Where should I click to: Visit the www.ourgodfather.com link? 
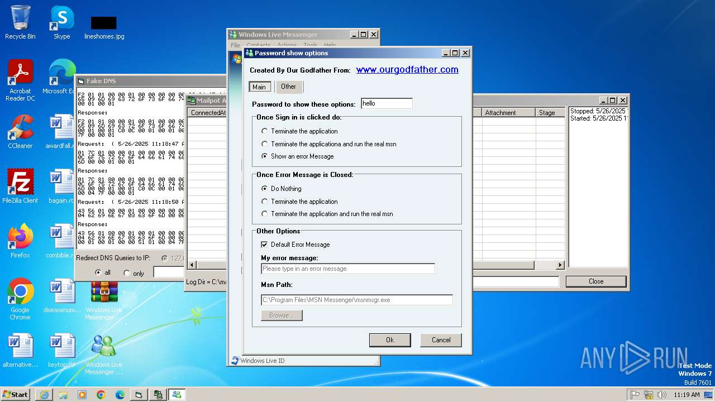(407, 70)
